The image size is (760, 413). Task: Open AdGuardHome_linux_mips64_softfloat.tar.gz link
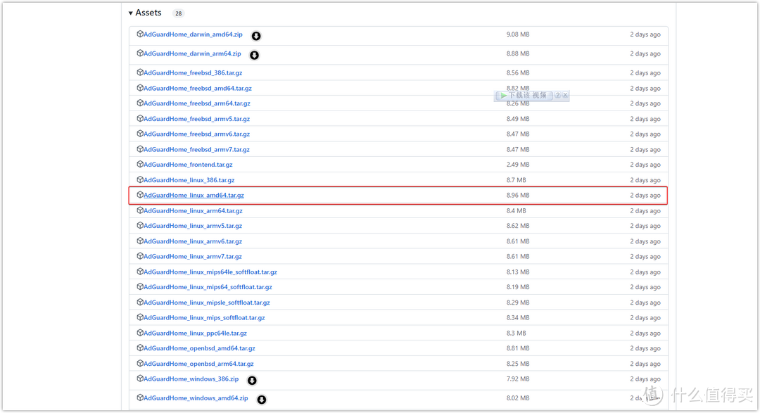tap(208, 287)
